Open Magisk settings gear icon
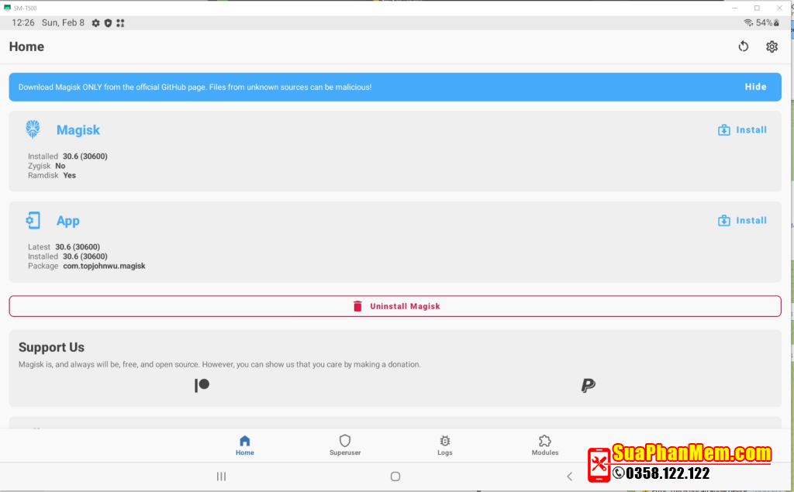Image resolution: width=794 pixels, height=492 pixels. pos(772,46)
